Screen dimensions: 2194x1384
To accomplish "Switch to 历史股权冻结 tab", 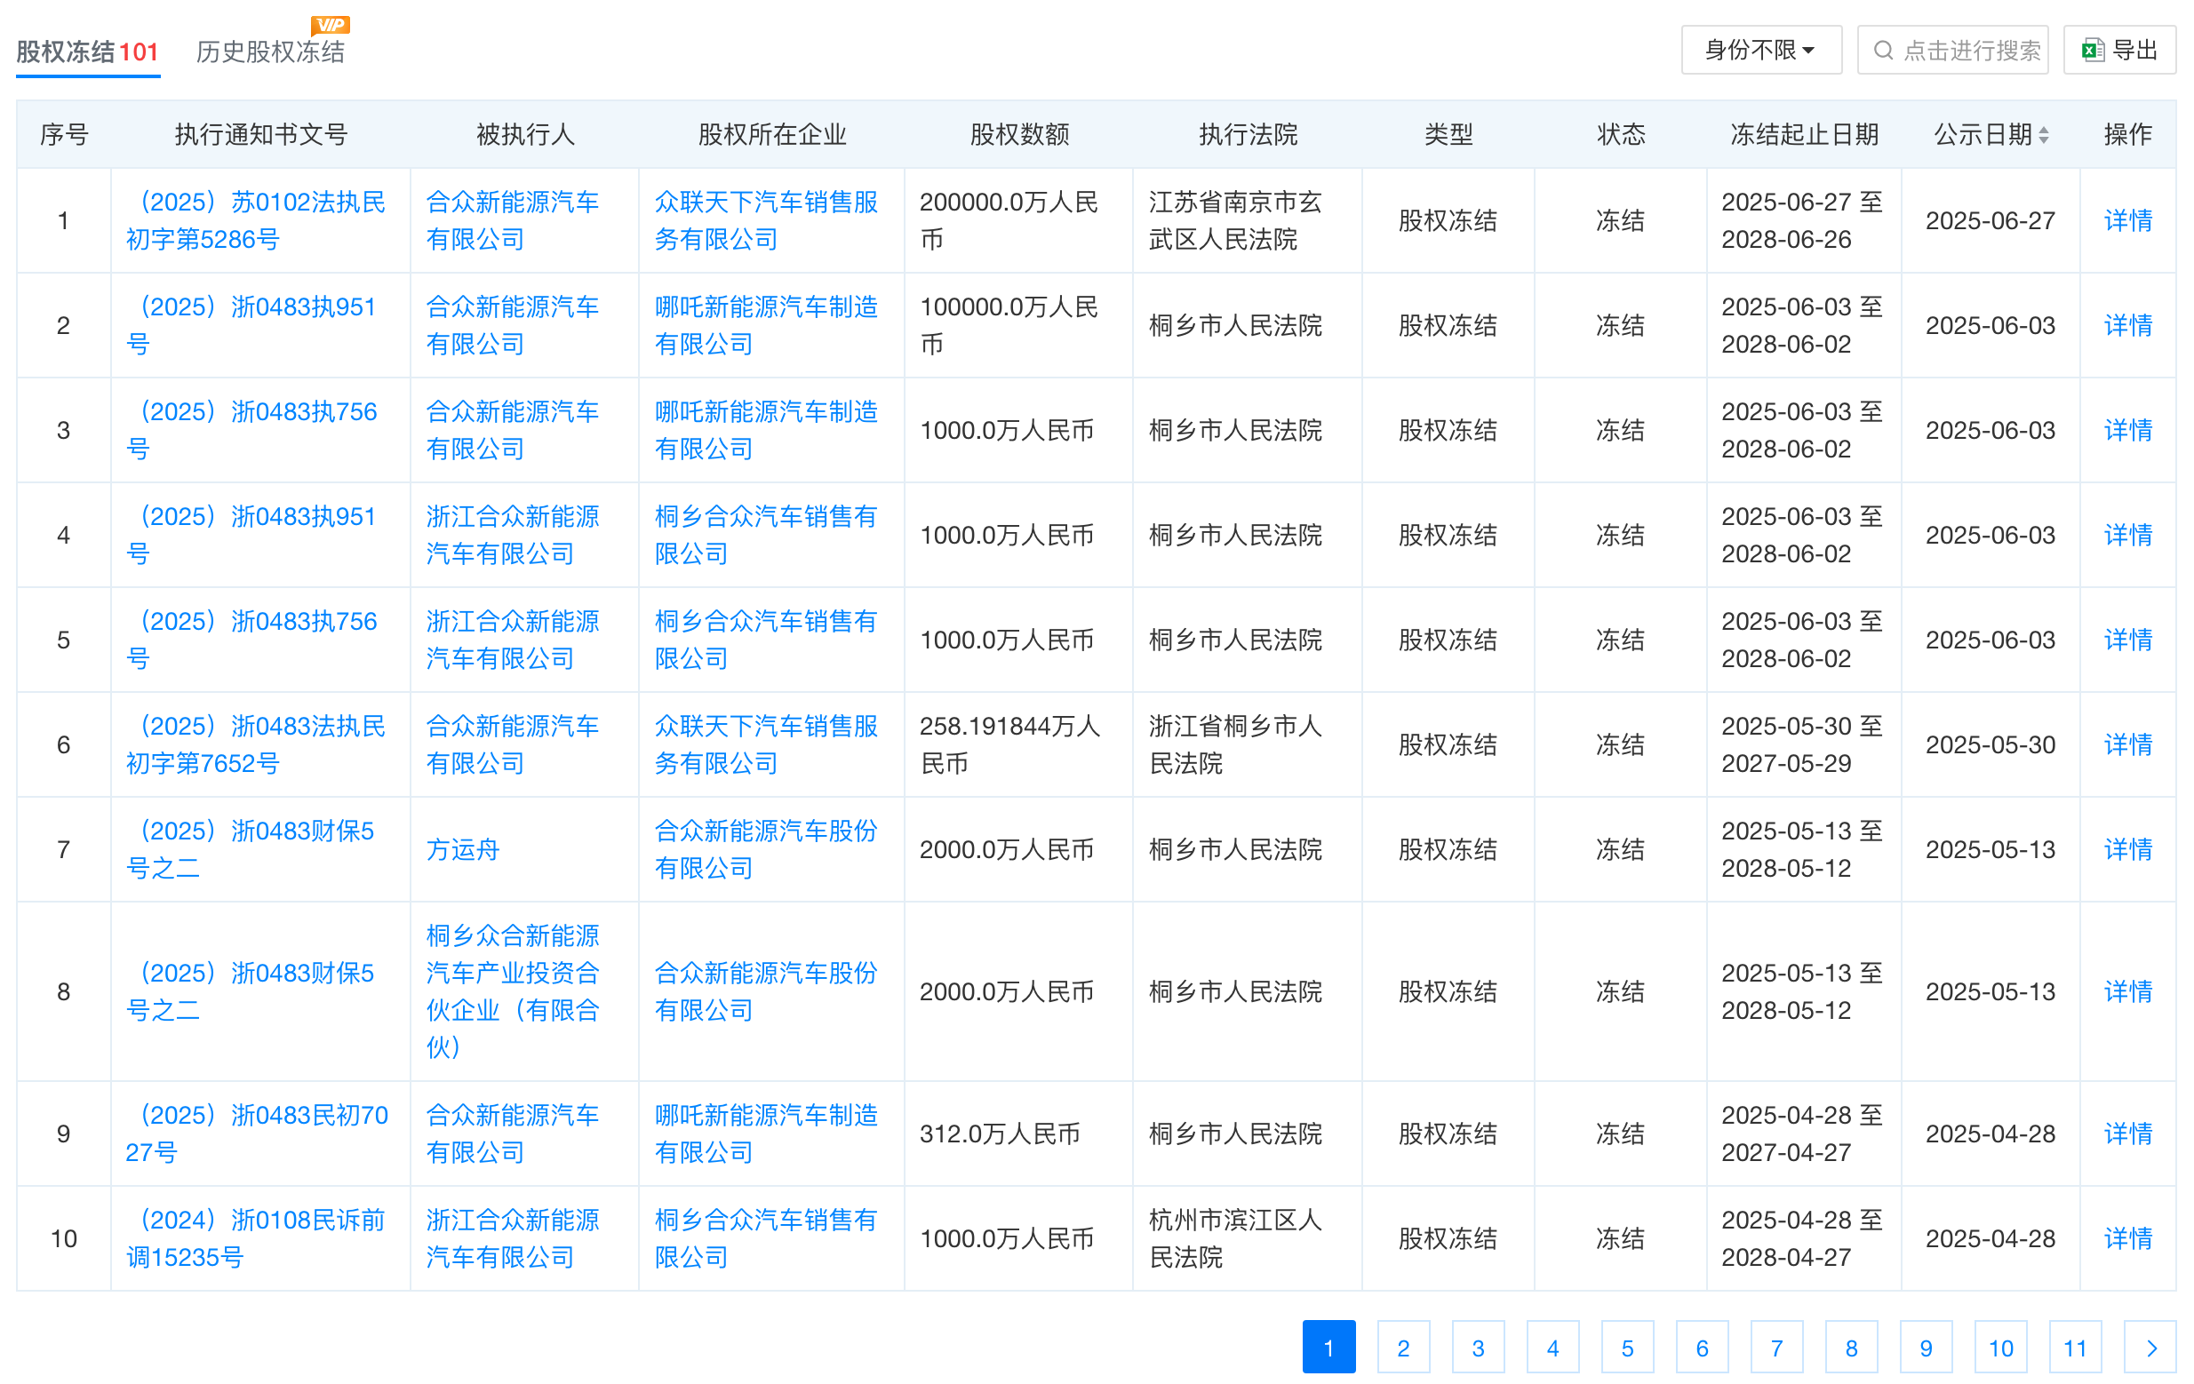I will 271,52.
